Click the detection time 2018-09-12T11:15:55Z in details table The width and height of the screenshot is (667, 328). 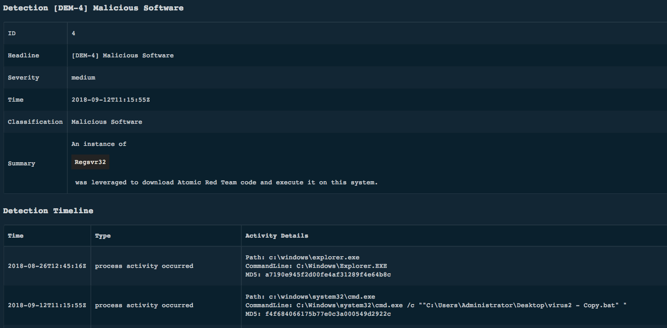point(111,100)
